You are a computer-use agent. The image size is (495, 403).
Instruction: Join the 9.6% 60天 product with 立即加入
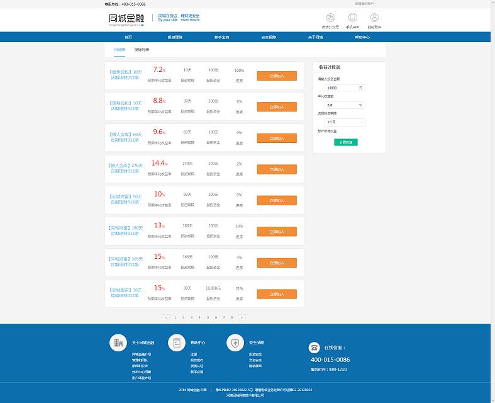point(277,138)
